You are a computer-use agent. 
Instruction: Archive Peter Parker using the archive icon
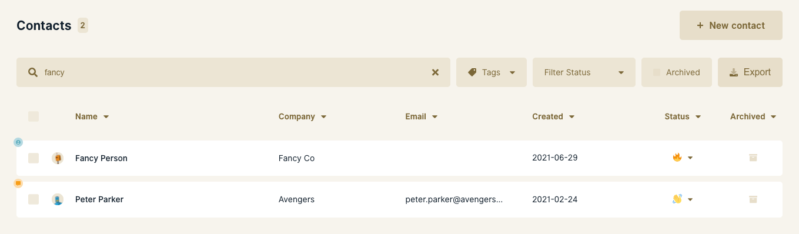click(753, 199)
